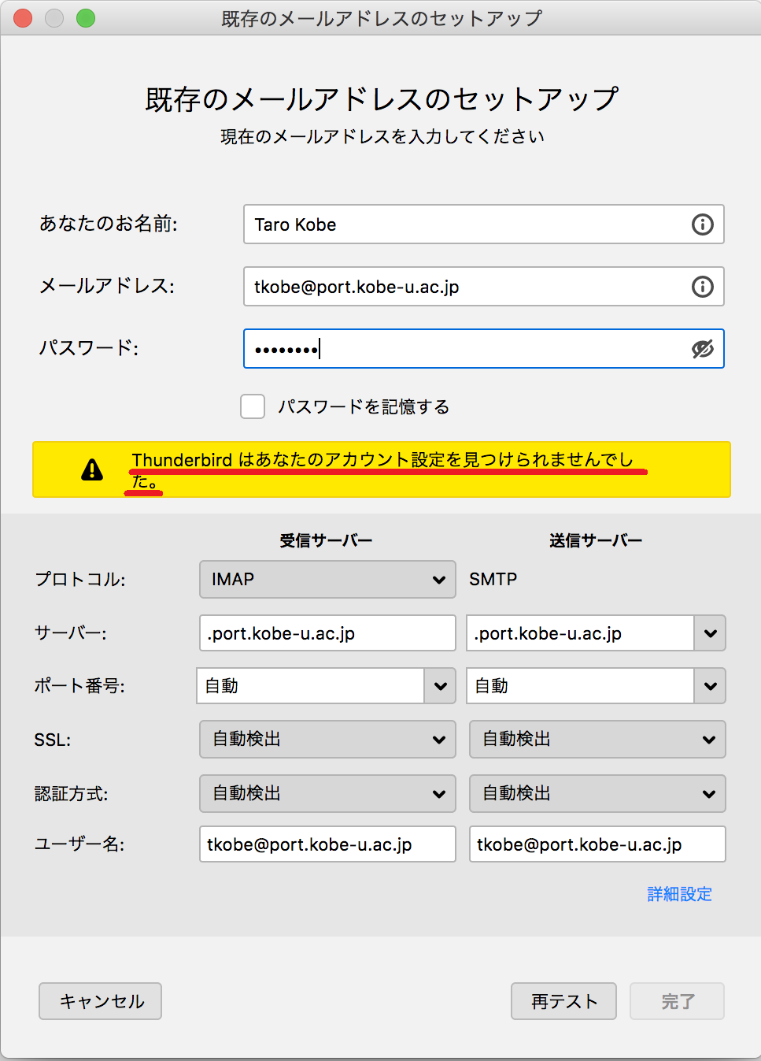Viewport: 761px width, 1061px height.
Task: Open outgoing 認証方式 自動検出 dropdown
Action: [x=597, y=794]
